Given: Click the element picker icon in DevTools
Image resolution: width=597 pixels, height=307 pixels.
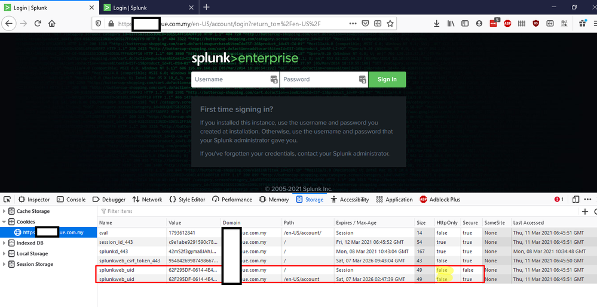Looking at the screenshot, I should (7, 200).
